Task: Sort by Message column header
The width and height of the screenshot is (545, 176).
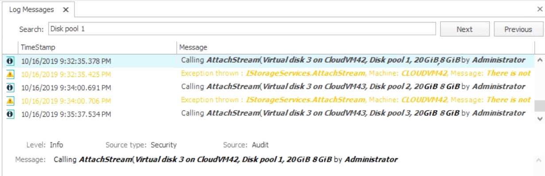Action: coord(355,47)
